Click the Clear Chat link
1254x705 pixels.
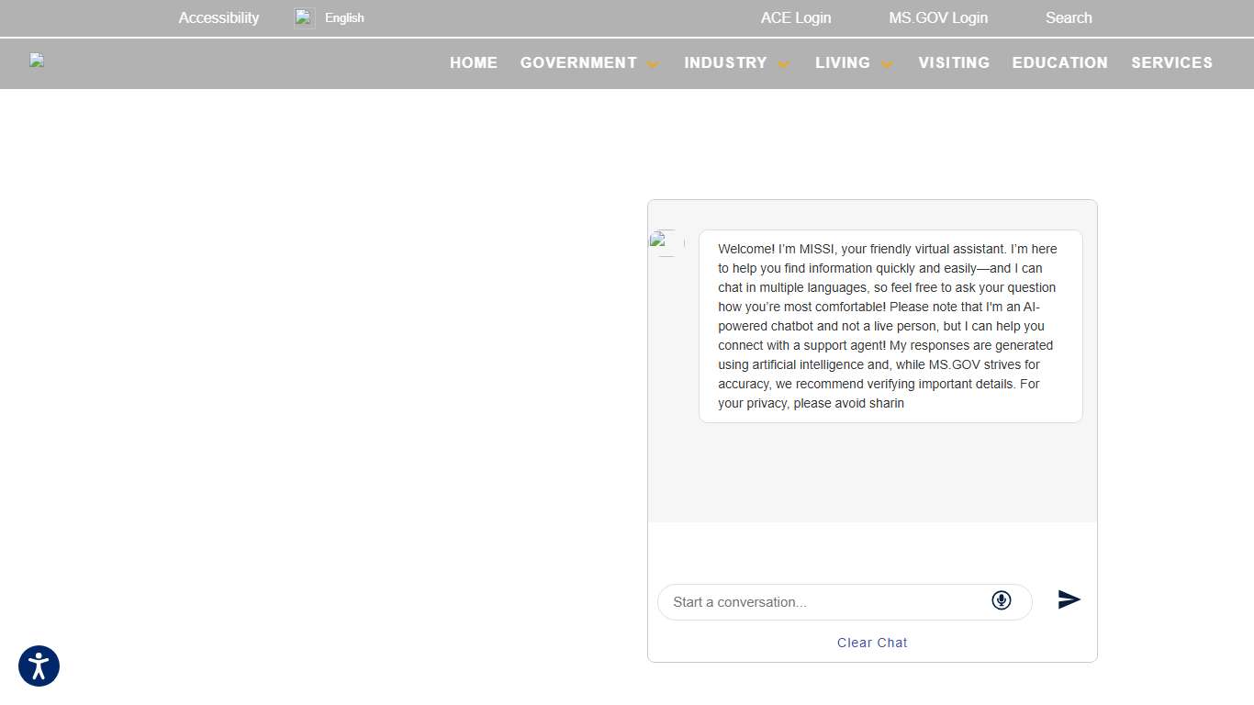(x=872, y=643)
